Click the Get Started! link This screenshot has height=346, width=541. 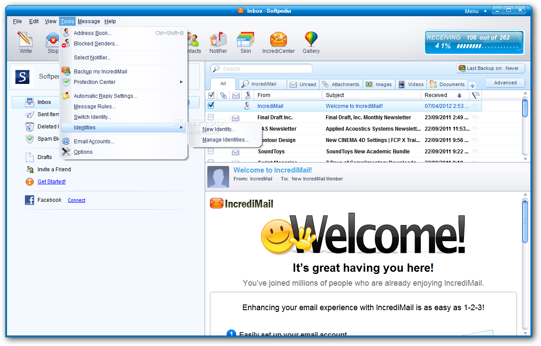click(x=52, y=182)
